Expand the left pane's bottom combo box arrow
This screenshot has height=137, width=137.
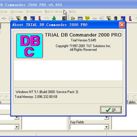coord(17,127)
